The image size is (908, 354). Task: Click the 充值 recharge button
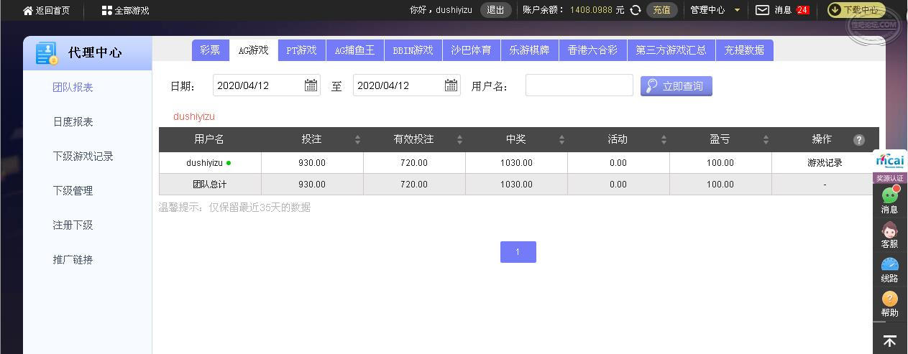tap(661, 10)
